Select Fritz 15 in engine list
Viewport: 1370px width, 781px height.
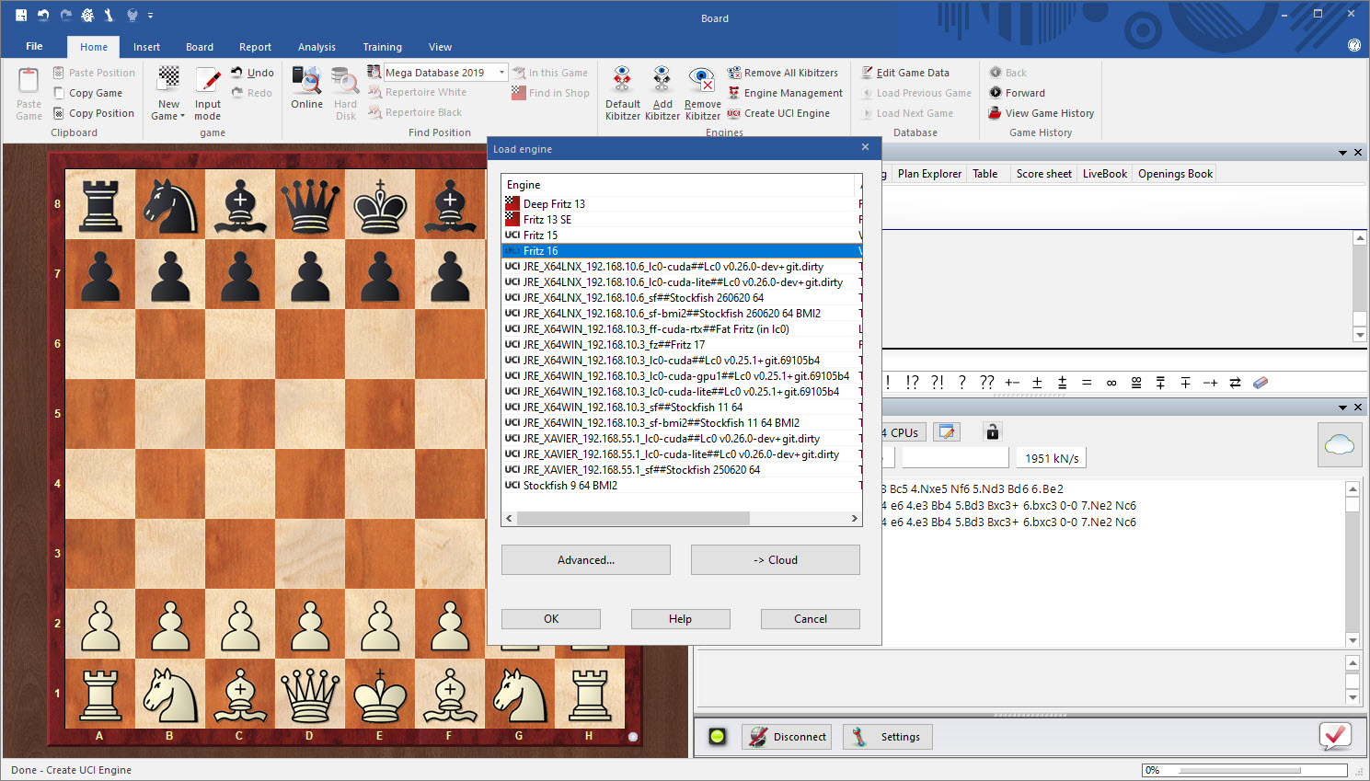tap(681, 235)
